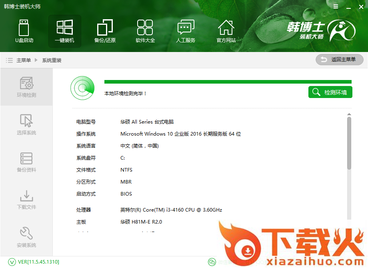Click 华硕 H81M-E R2.0 value
Screen dimensions: 368x268
pyautogui.click(x=141, y=222)
